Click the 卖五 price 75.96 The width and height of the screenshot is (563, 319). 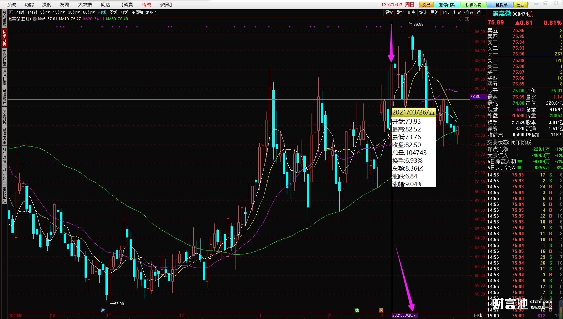click(x=518, y=30)
